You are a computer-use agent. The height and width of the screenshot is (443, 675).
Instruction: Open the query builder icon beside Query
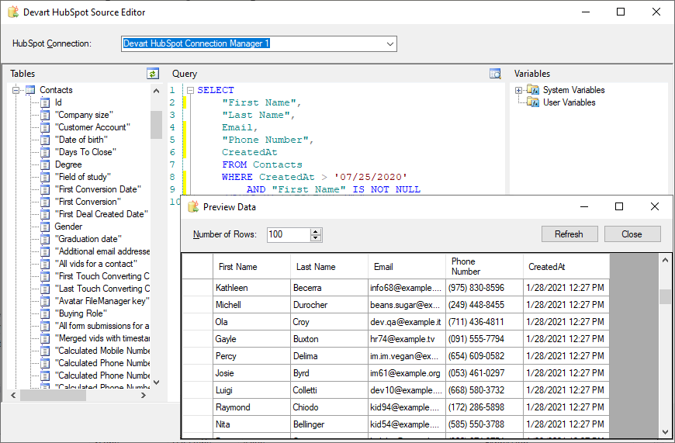click(495, 74)
